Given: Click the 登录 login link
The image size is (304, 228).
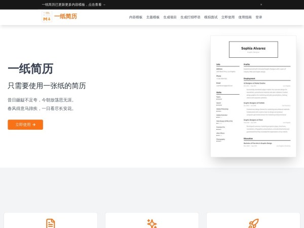Looking at the screenshot, I should point(259,17).
